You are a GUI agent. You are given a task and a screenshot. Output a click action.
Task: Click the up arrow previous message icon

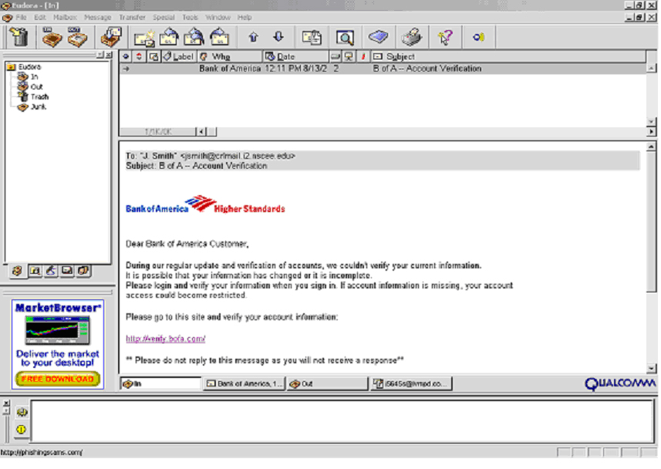[253, 37]
